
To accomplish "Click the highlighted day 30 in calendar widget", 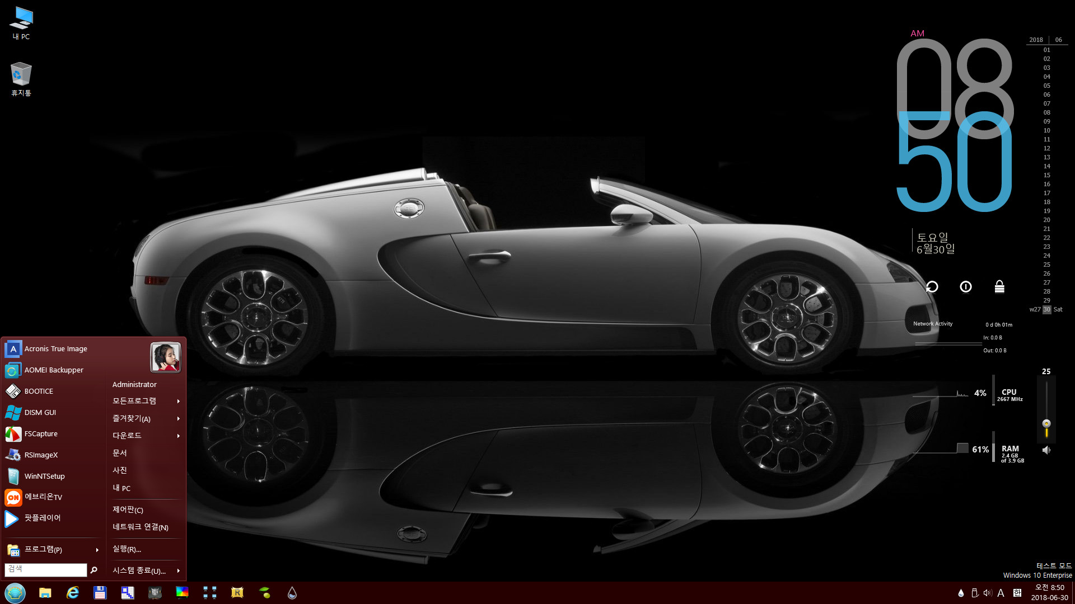I will (1047, 310).
